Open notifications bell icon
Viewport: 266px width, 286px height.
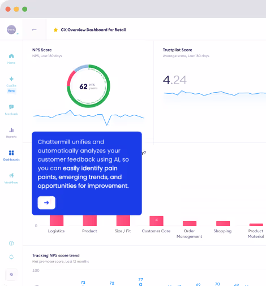pos(11,257)
